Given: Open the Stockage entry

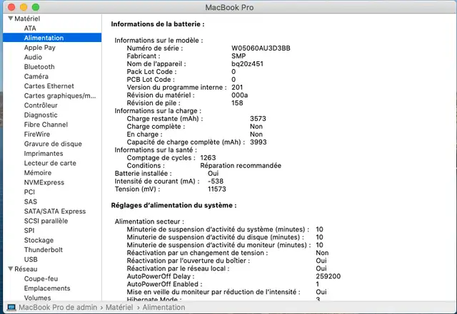Looking at the screenshot, I should [39, 240].
